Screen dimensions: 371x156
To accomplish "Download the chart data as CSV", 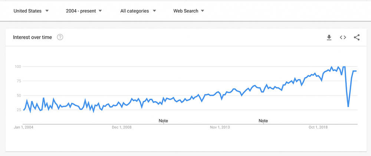I will tap(329, 37).
